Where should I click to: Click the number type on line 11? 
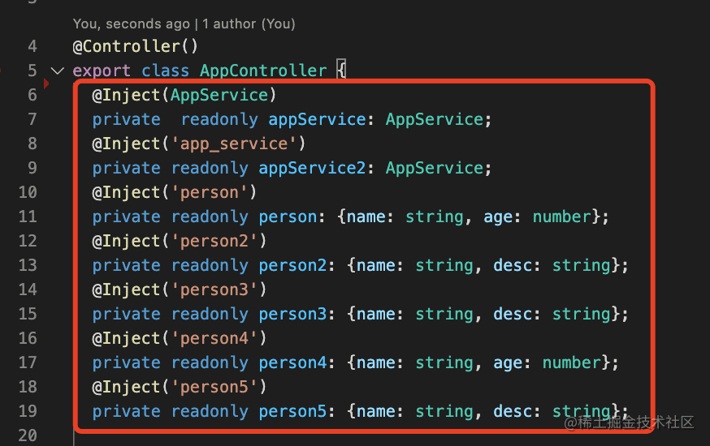click(562, 217)
